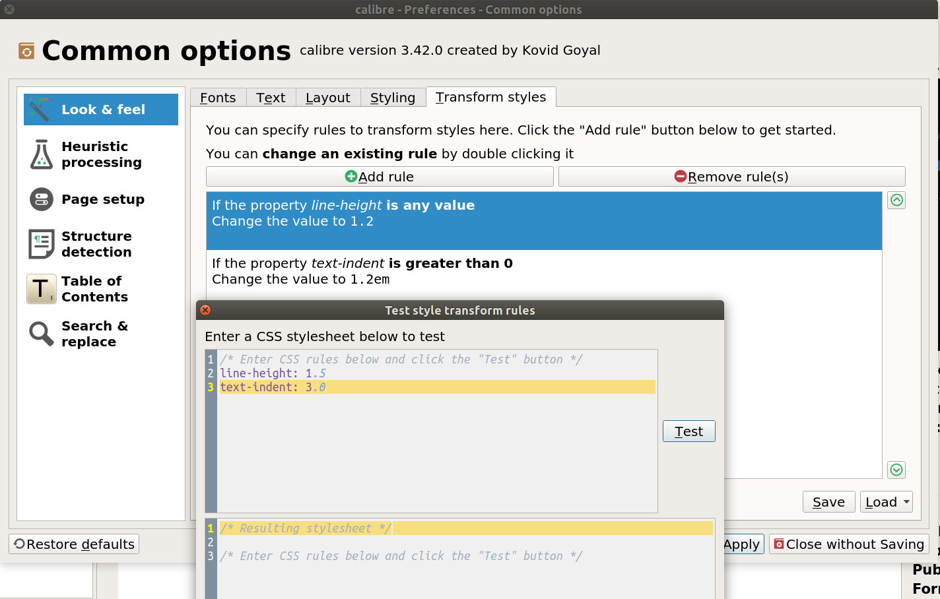Open the Load rules dropdown
Image resolution: width=940 pixels, height=599 pixels.
tap(887, 502)
